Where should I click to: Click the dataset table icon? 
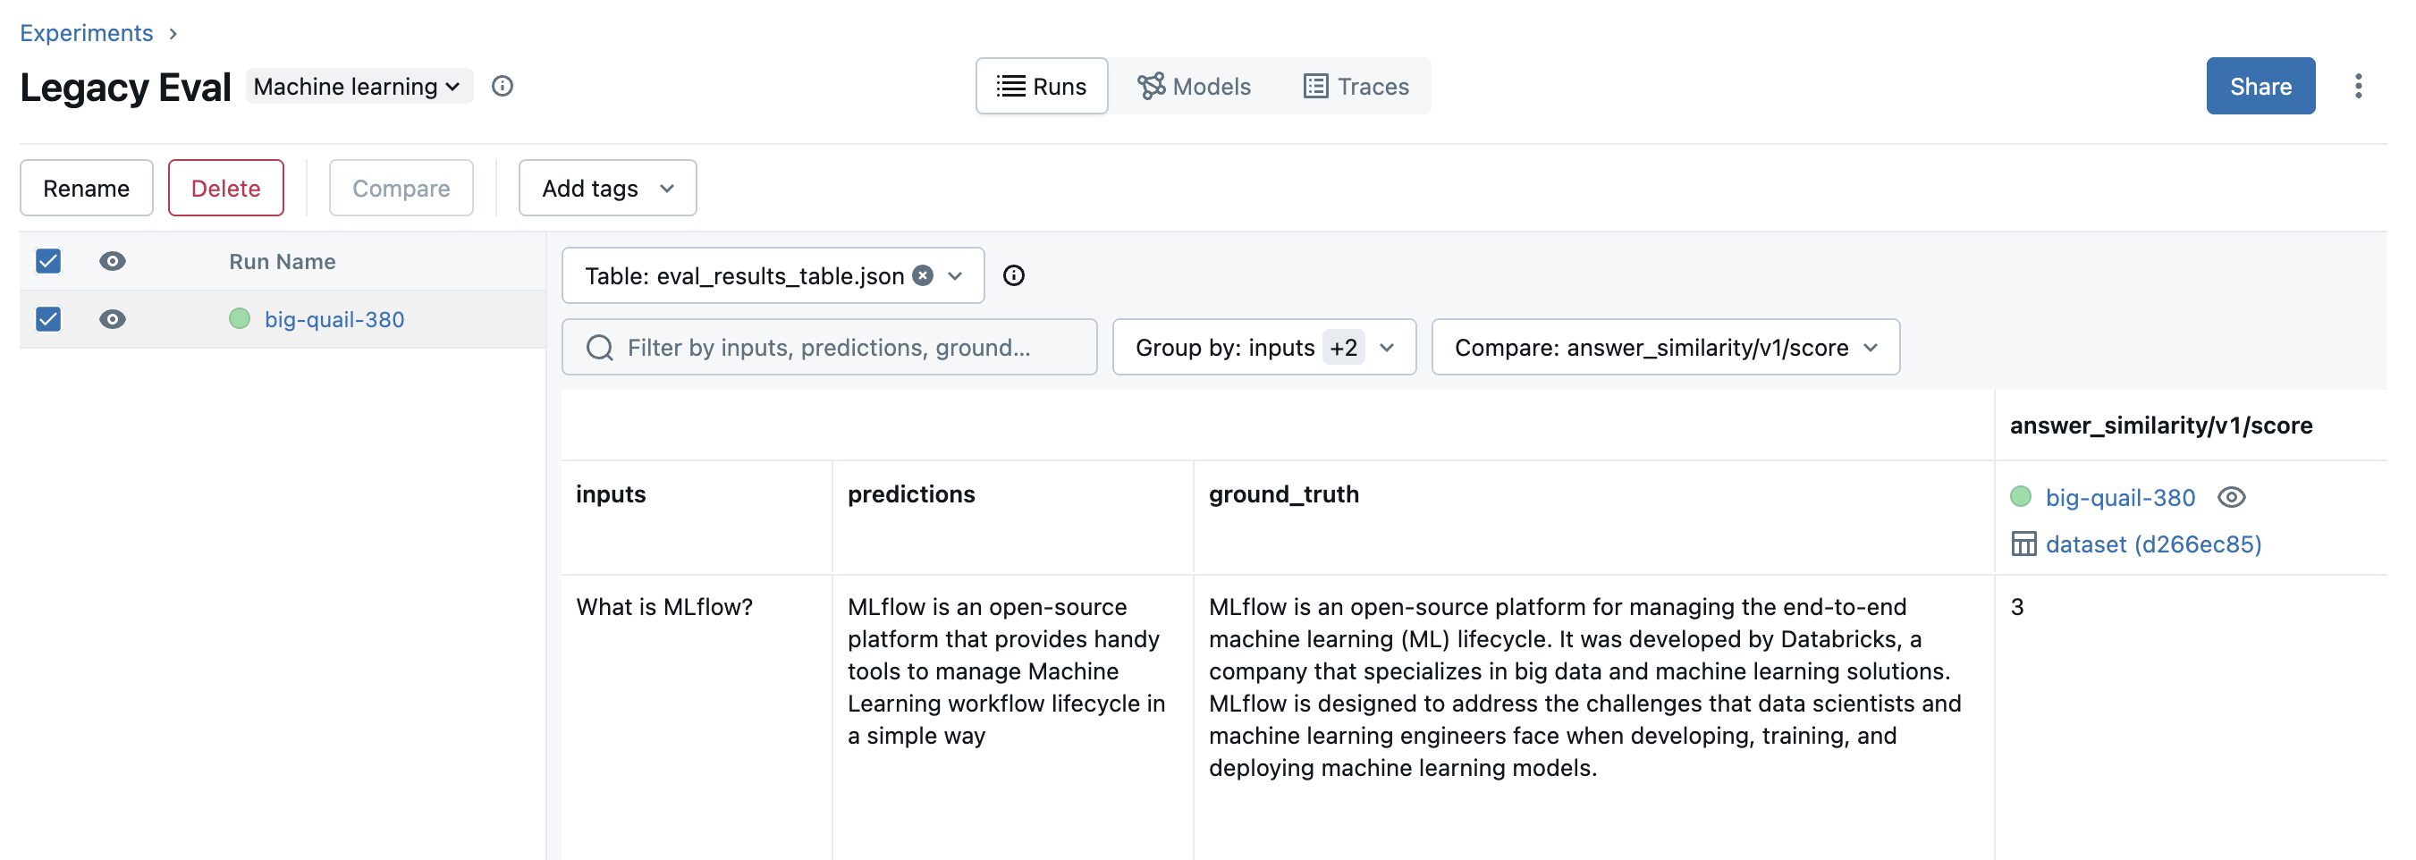pyautogui.click(x=2023, y=544)
